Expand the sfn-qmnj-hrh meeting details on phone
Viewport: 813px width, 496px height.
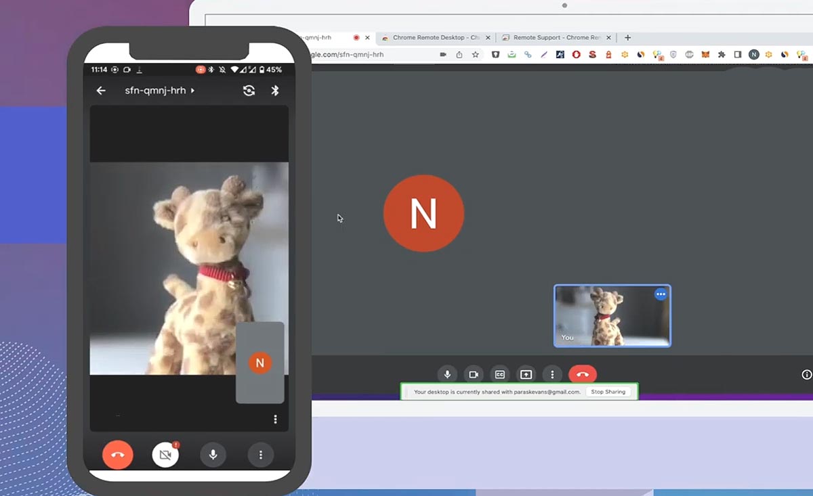159,91
